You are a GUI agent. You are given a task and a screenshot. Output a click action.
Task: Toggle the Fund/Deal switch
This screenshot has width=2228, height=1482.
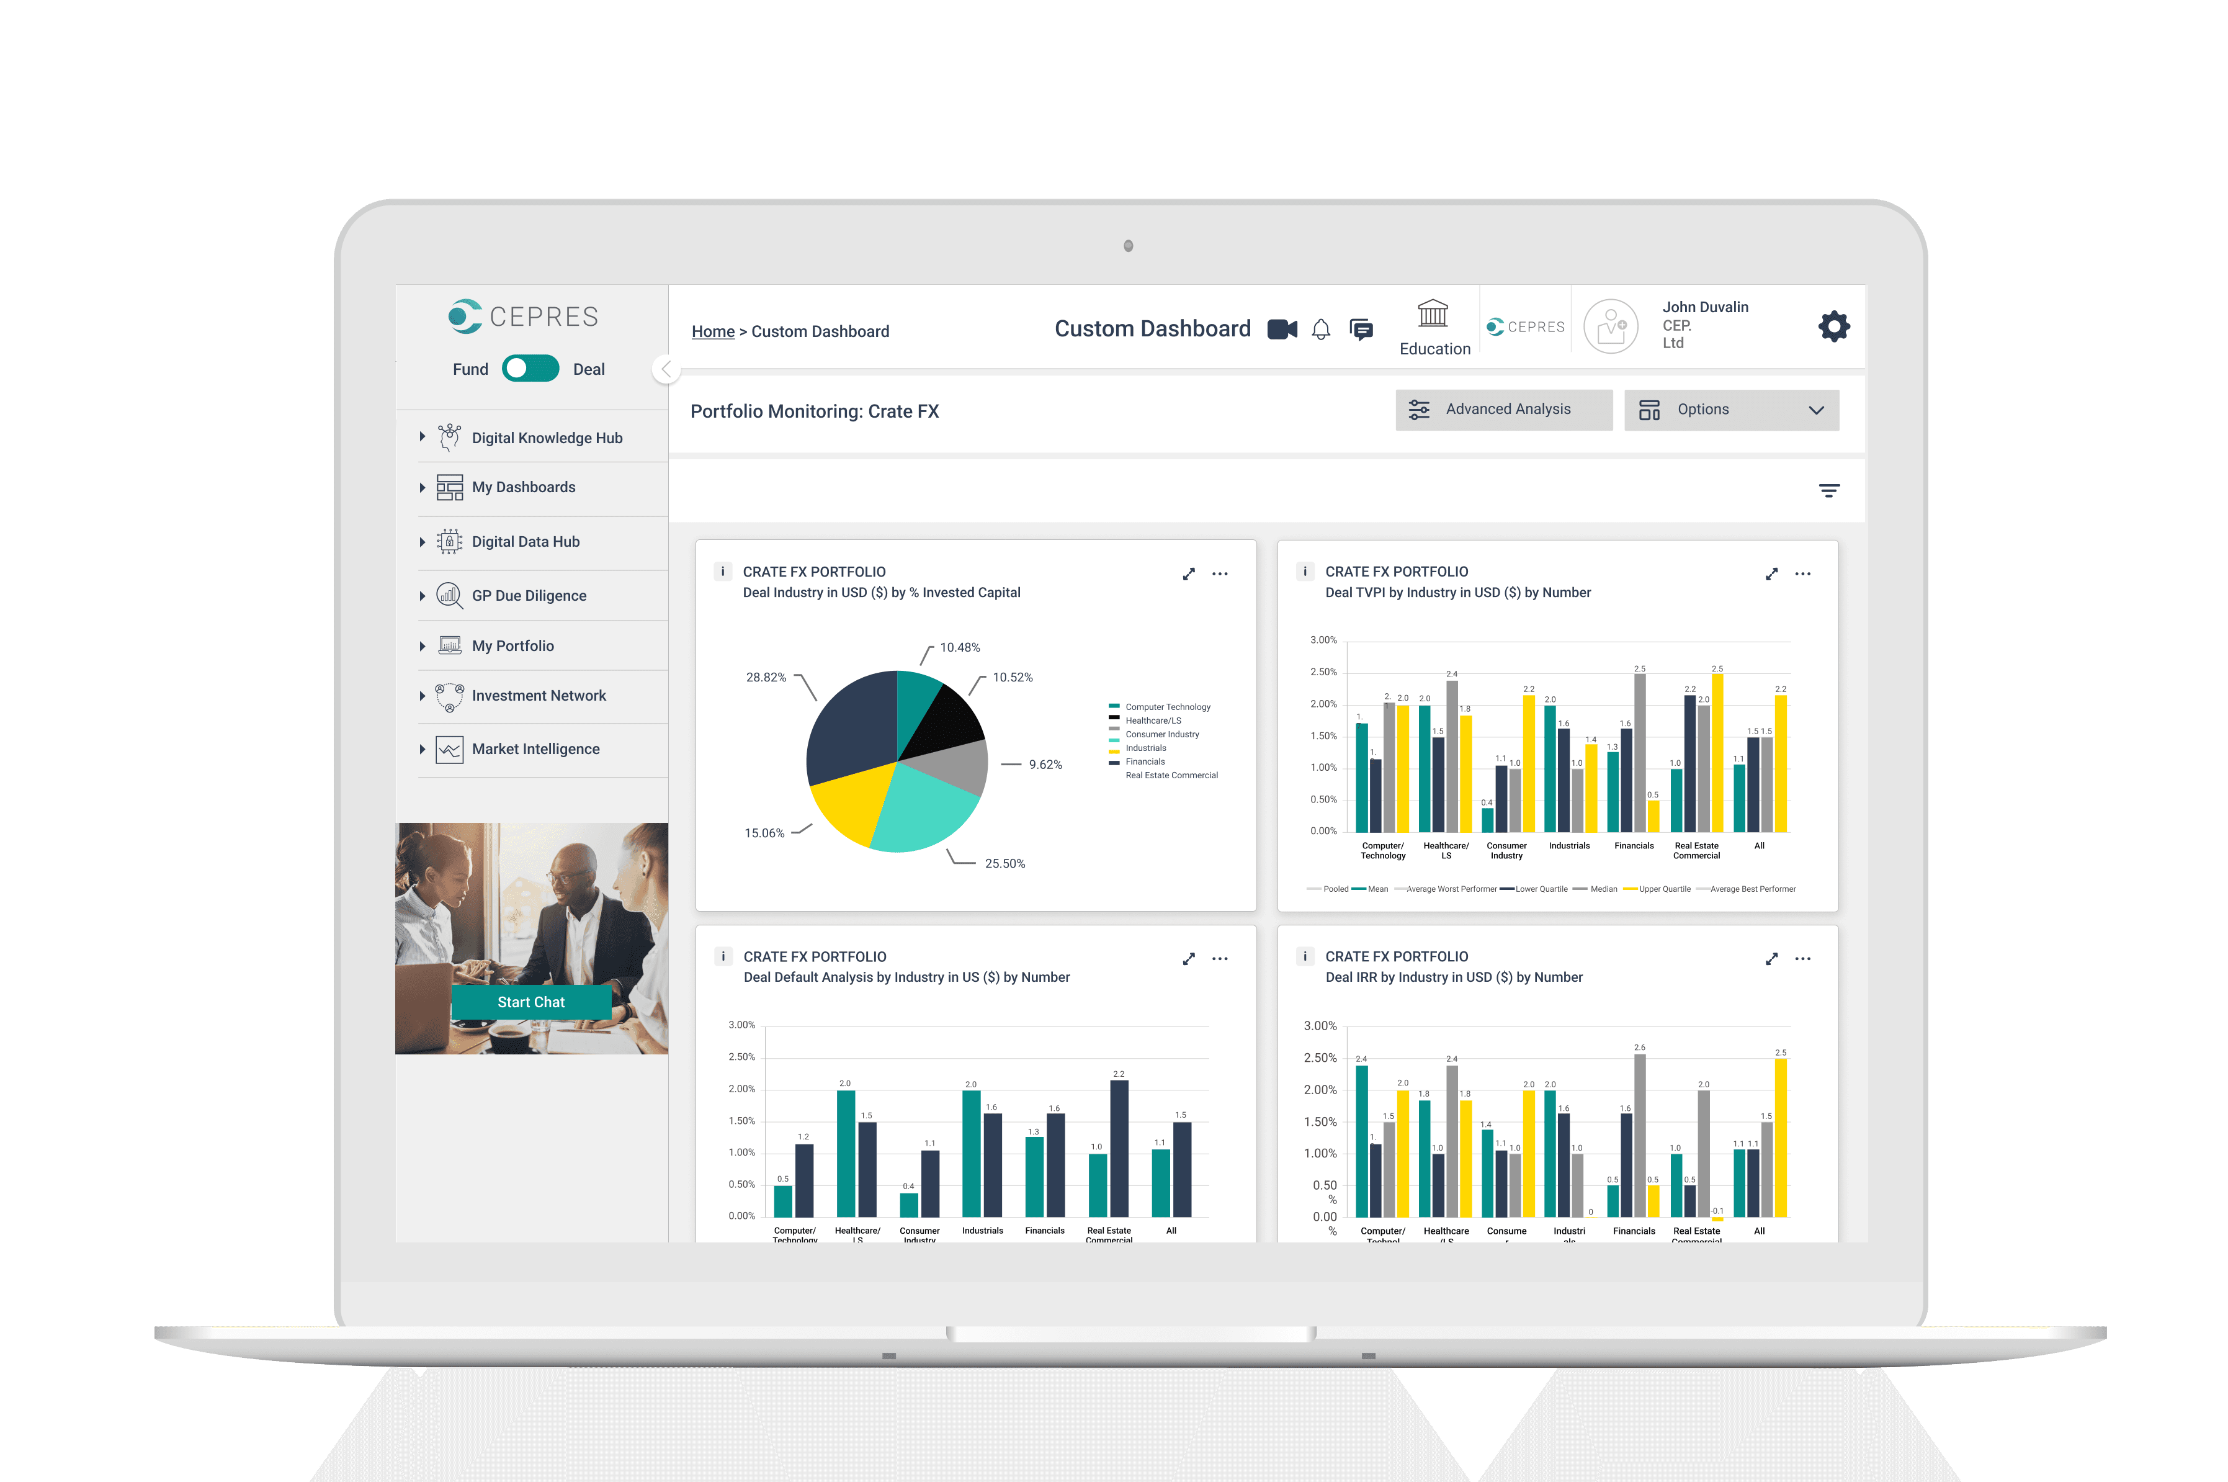click(x=530, y=369)
